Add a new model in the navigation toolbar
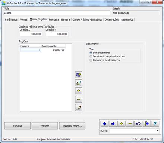The height and width of the screenshot is (143, 164). 122,124
